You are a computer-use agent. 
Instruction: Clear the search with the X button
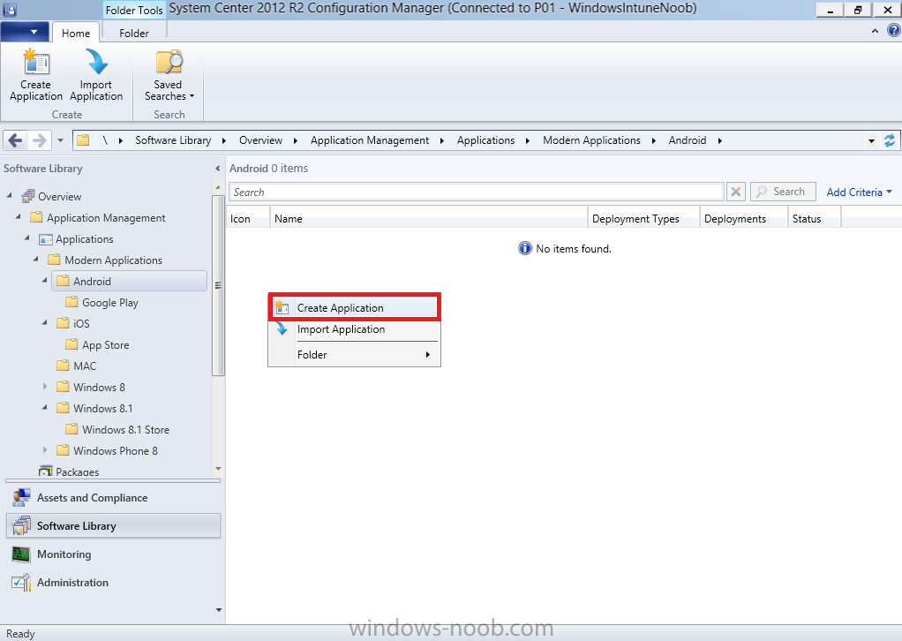click(736, 192)
